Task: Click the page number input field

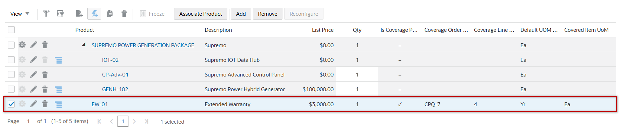Action: pos(123,121)
